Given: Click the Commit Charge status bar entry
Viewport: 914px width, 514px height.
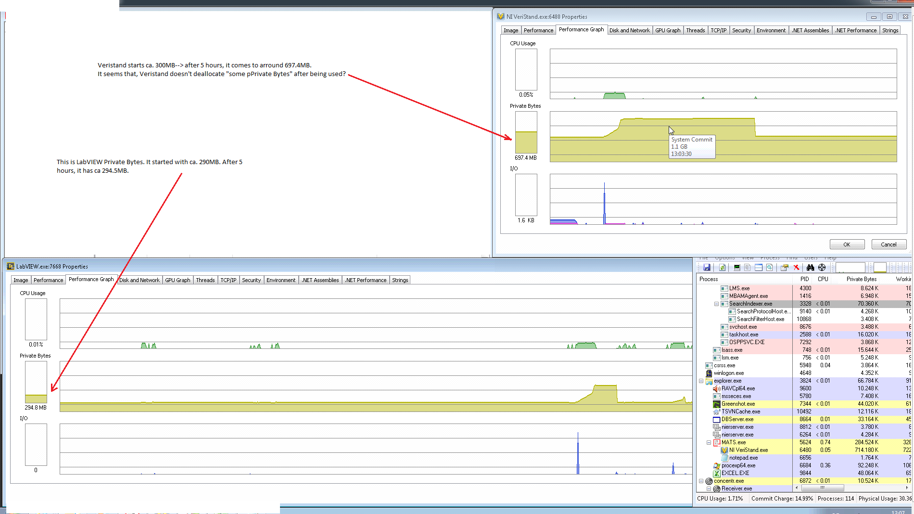Looking at the screenshot, I should click(782, 499).
